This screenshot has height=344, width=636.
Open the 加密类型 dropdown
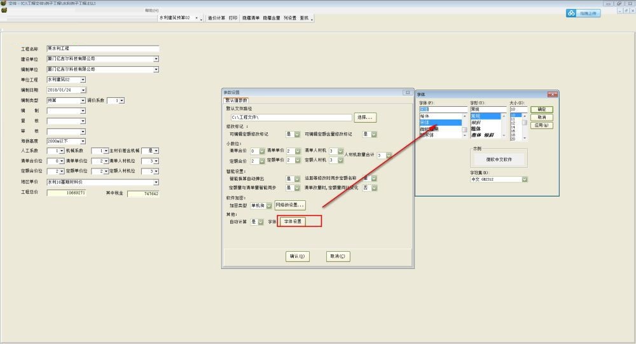269,206
